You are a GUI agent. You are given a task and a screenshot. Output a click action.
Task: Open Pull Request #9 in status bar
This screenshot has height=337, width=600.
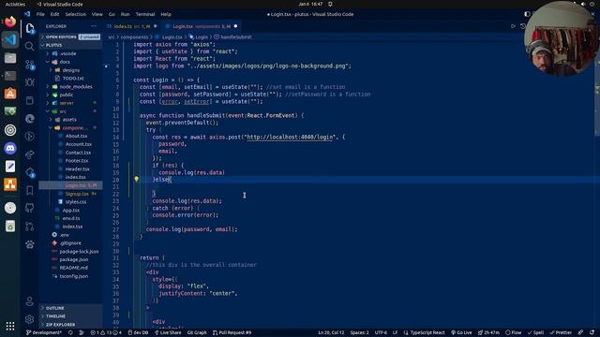pyautogui.click(x=232, y=333)
